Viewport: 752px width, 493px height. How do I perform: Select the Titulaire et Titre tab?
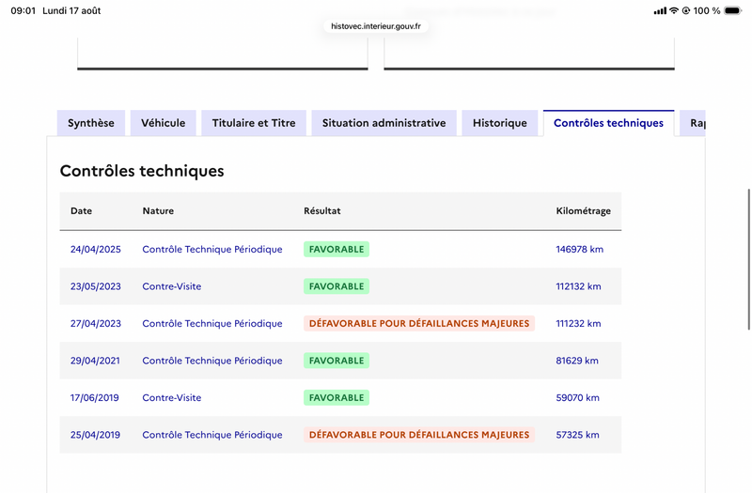point(254,123)
